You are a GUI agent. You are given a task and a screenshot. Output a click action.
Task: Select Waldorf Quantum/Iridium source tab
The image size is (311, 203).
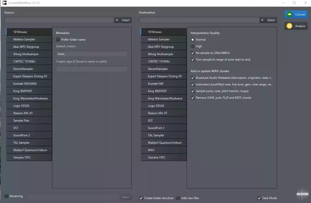tap(29, 150)
